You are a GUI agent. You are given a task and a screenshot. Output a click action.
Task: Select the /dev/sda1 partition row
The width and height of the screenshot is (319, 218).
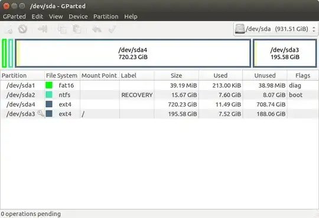tap(159, 85)
